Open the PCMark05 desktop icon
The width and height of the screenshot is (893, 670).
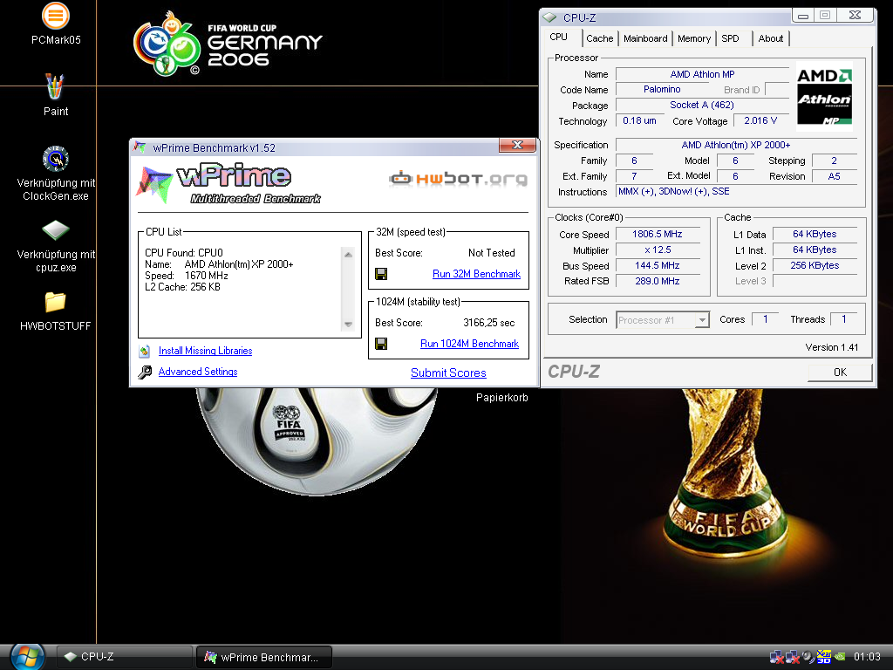[x=56, y=16]
